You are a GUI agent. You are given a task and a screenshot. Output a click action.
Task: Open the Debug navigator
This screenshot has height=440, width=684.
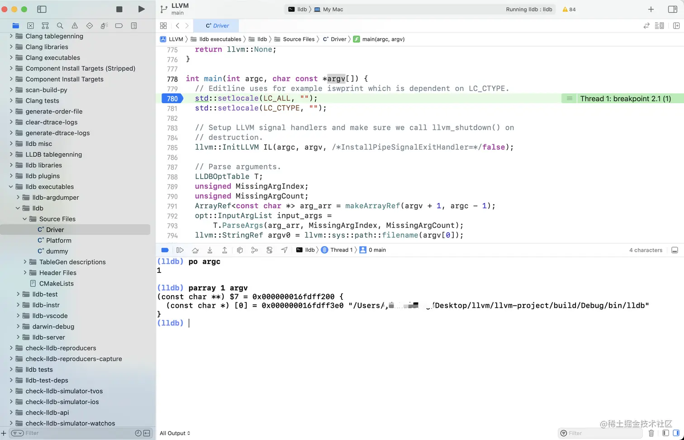pos(104,26)
